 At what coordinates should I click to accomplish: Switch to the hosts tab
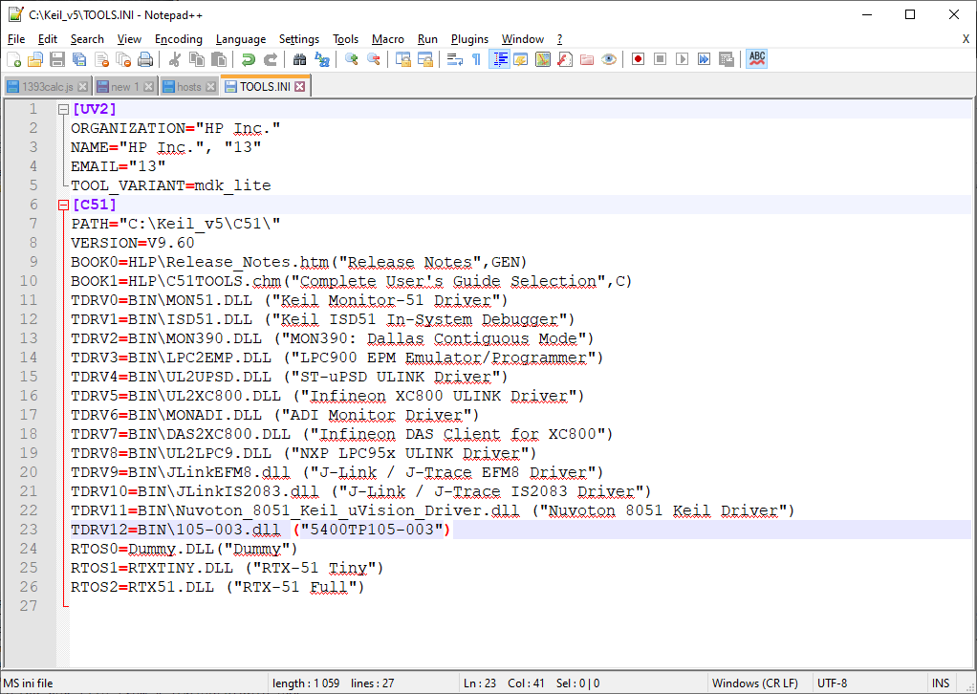point(188,87)
